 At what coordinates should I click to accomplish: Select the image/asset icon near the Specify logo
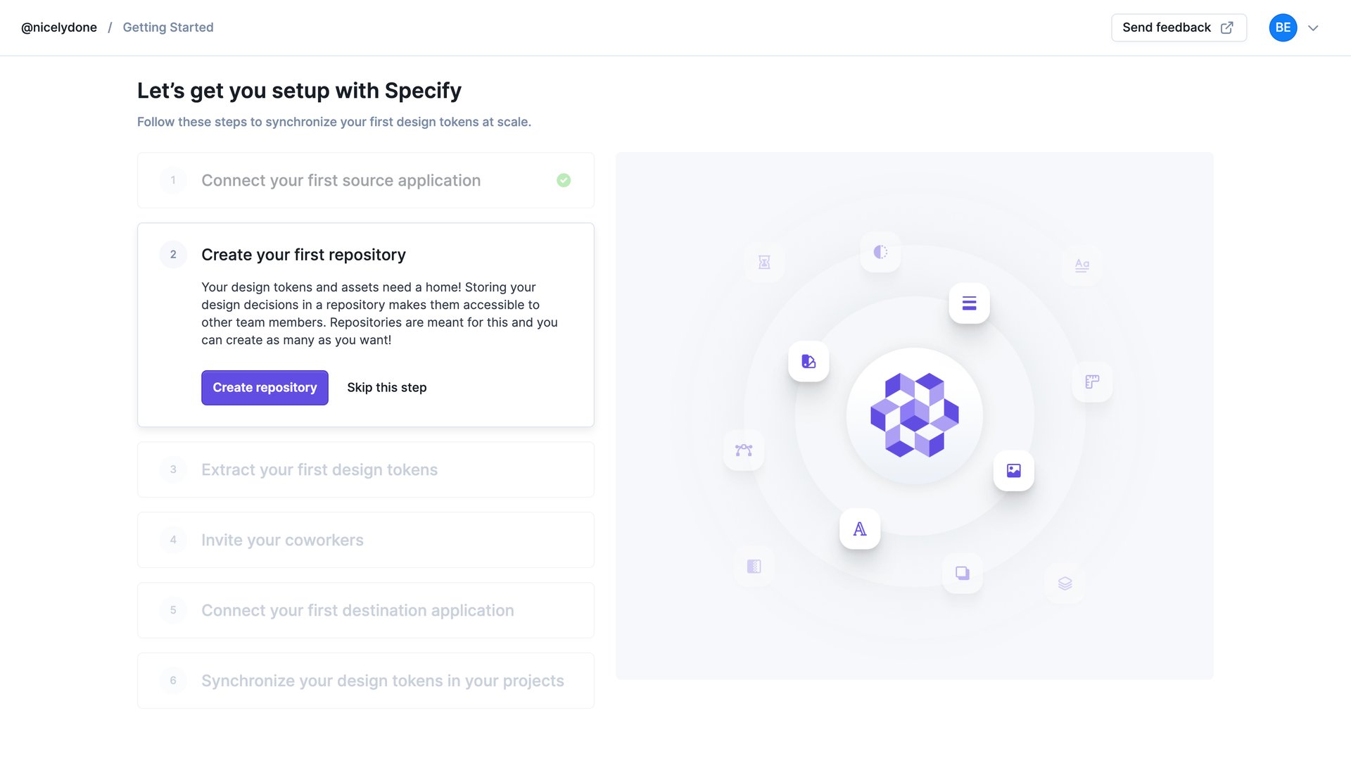pos(1013,470)
